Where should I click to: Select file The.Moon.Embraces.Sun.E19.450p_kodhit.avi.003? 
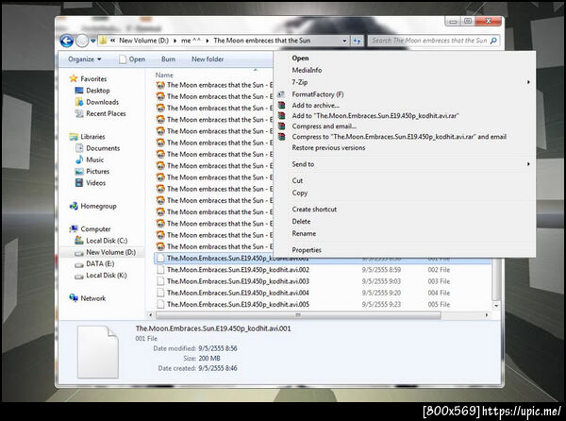click(x=238, y=281)
